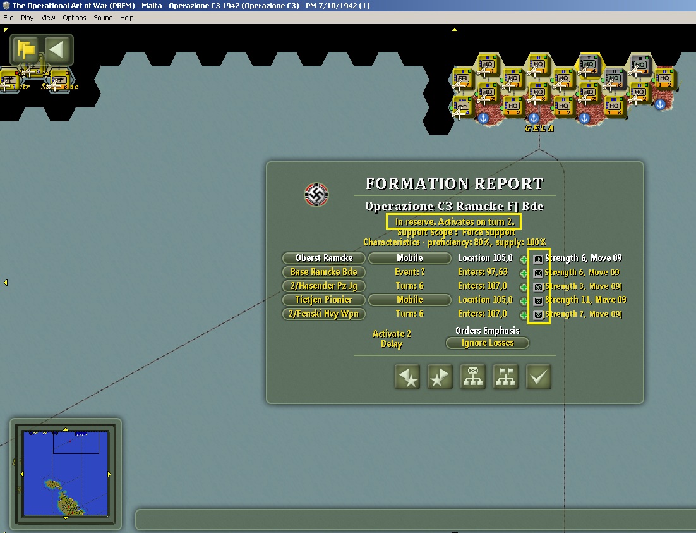
Task: Go to previous formation with star-left arrow
Action: point(407,377)
